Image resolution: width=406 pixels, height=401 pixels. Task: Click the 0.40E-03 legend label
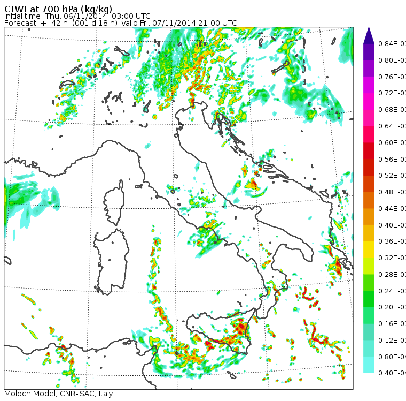(392, 225)
